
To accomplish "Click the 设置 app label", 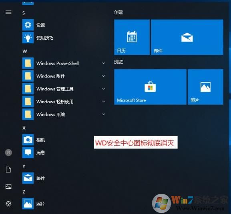I will [x=41, y=25].
